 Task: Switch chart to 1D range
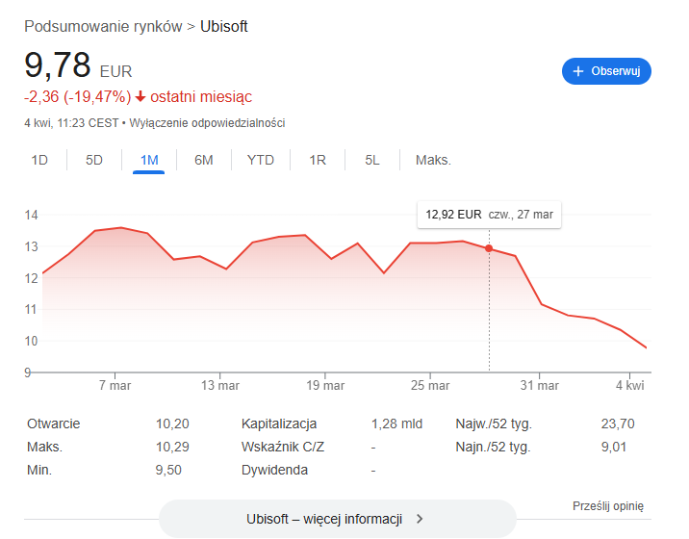pyautogui.click(x=39, y=160)
